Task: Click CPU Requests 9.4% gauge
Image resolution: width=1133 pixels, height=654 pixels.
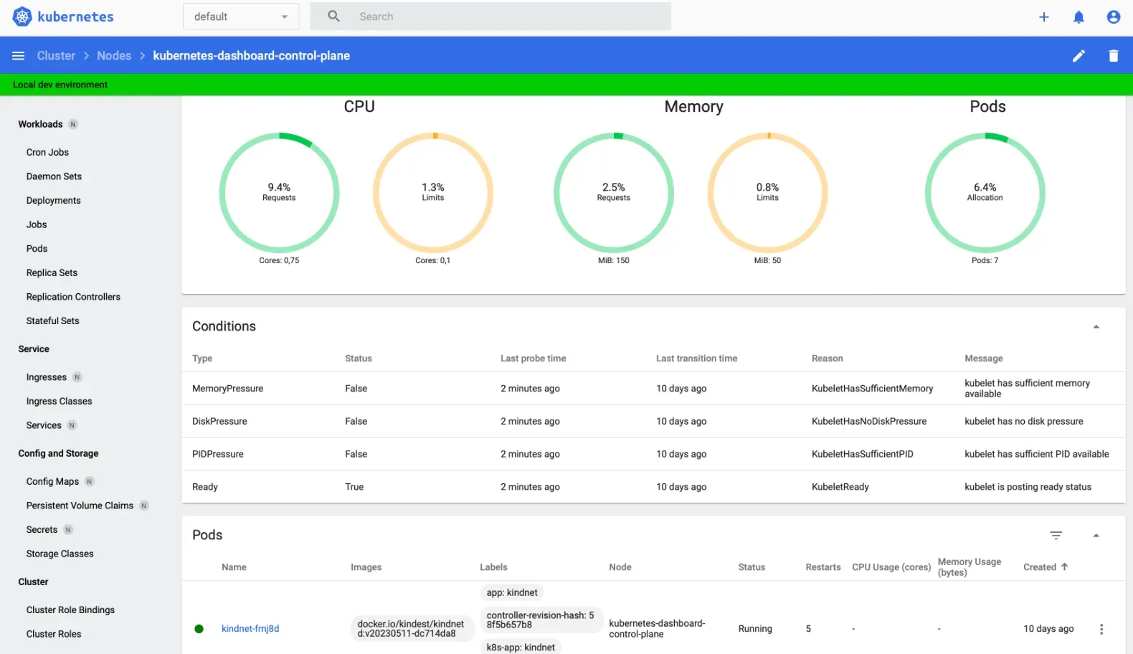Action: point(279,192)
